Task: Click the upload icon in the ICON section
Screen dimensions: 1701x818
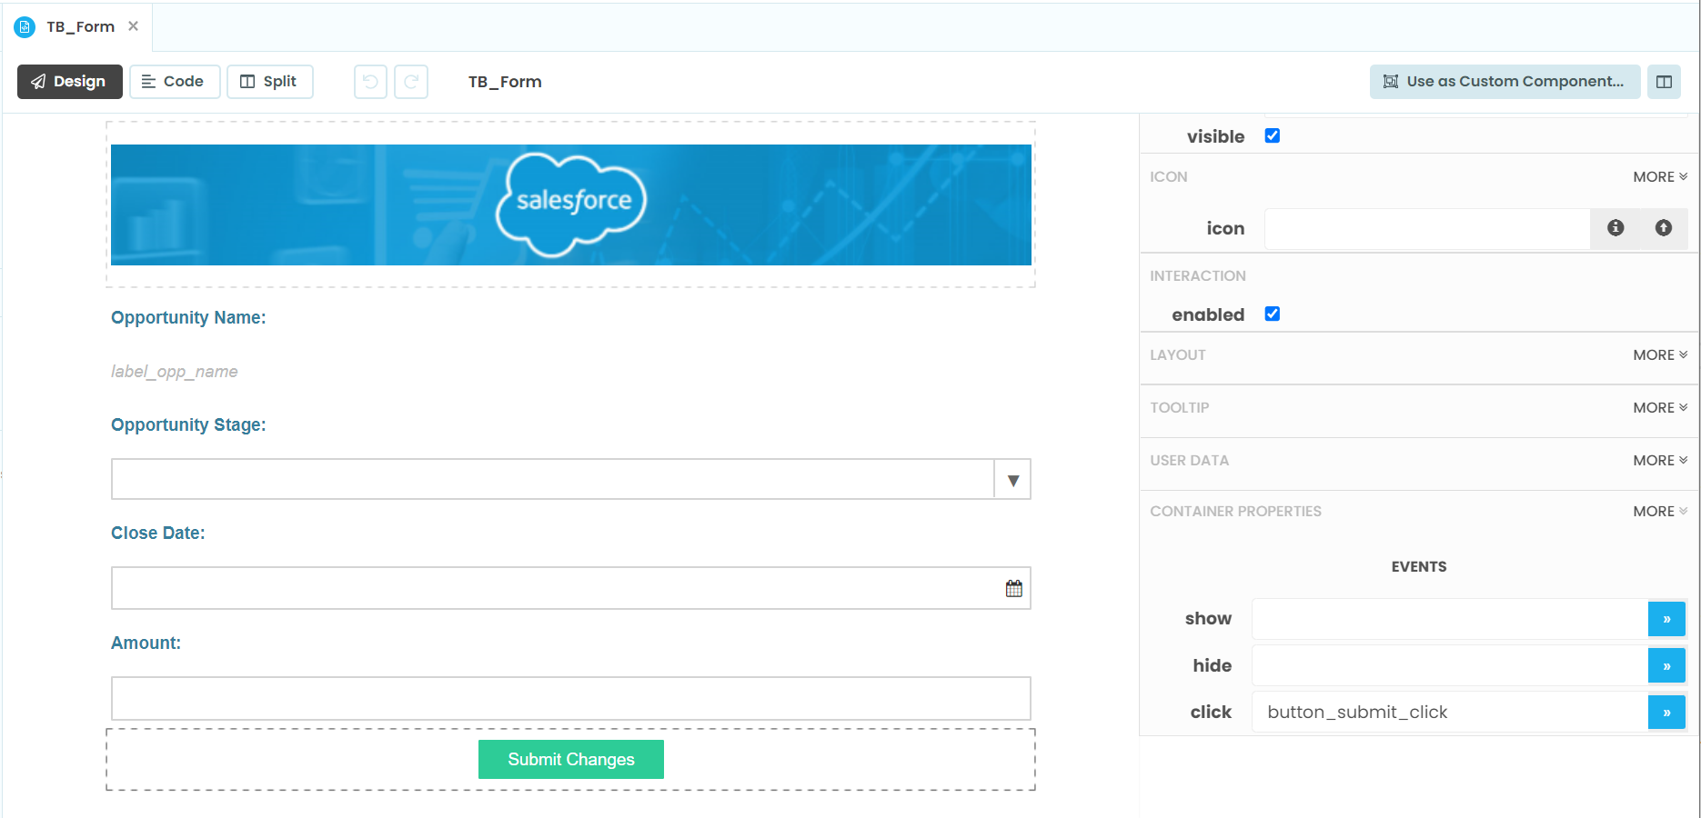Action: (1664, 228)
